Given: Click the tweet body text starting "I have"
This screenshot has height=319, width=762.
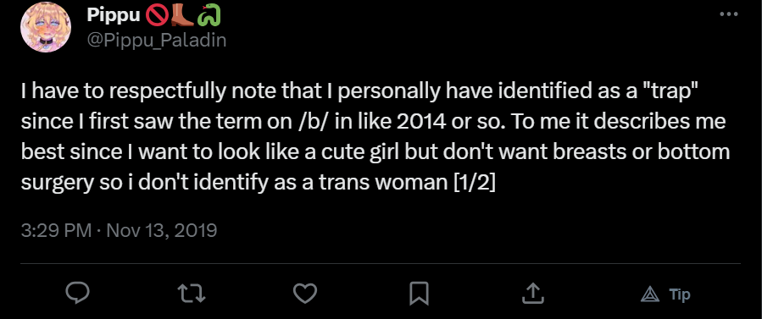Looking at the screenshot, I should [x=375, y=137].
